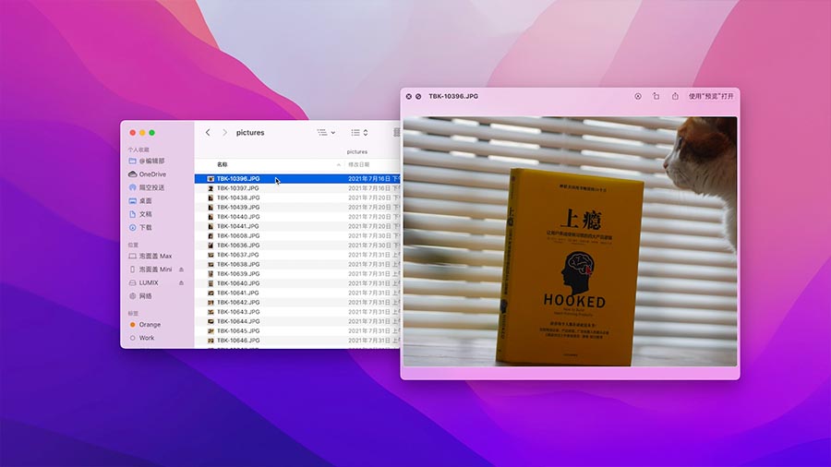This screenshot has width=831, height=467.
Task: Click the markup icon in Quick Look
Action: click(x=637, y=96)
